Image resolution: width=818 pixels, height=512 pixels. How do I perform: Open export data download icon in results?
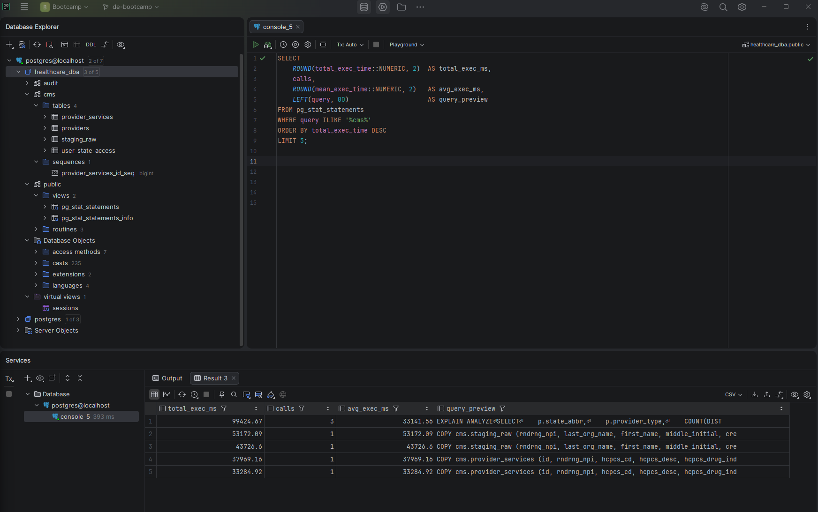point(755,394)
